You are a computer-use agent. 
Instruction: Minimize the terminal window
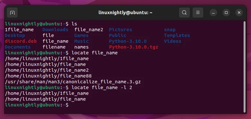(x=213, y=13)
